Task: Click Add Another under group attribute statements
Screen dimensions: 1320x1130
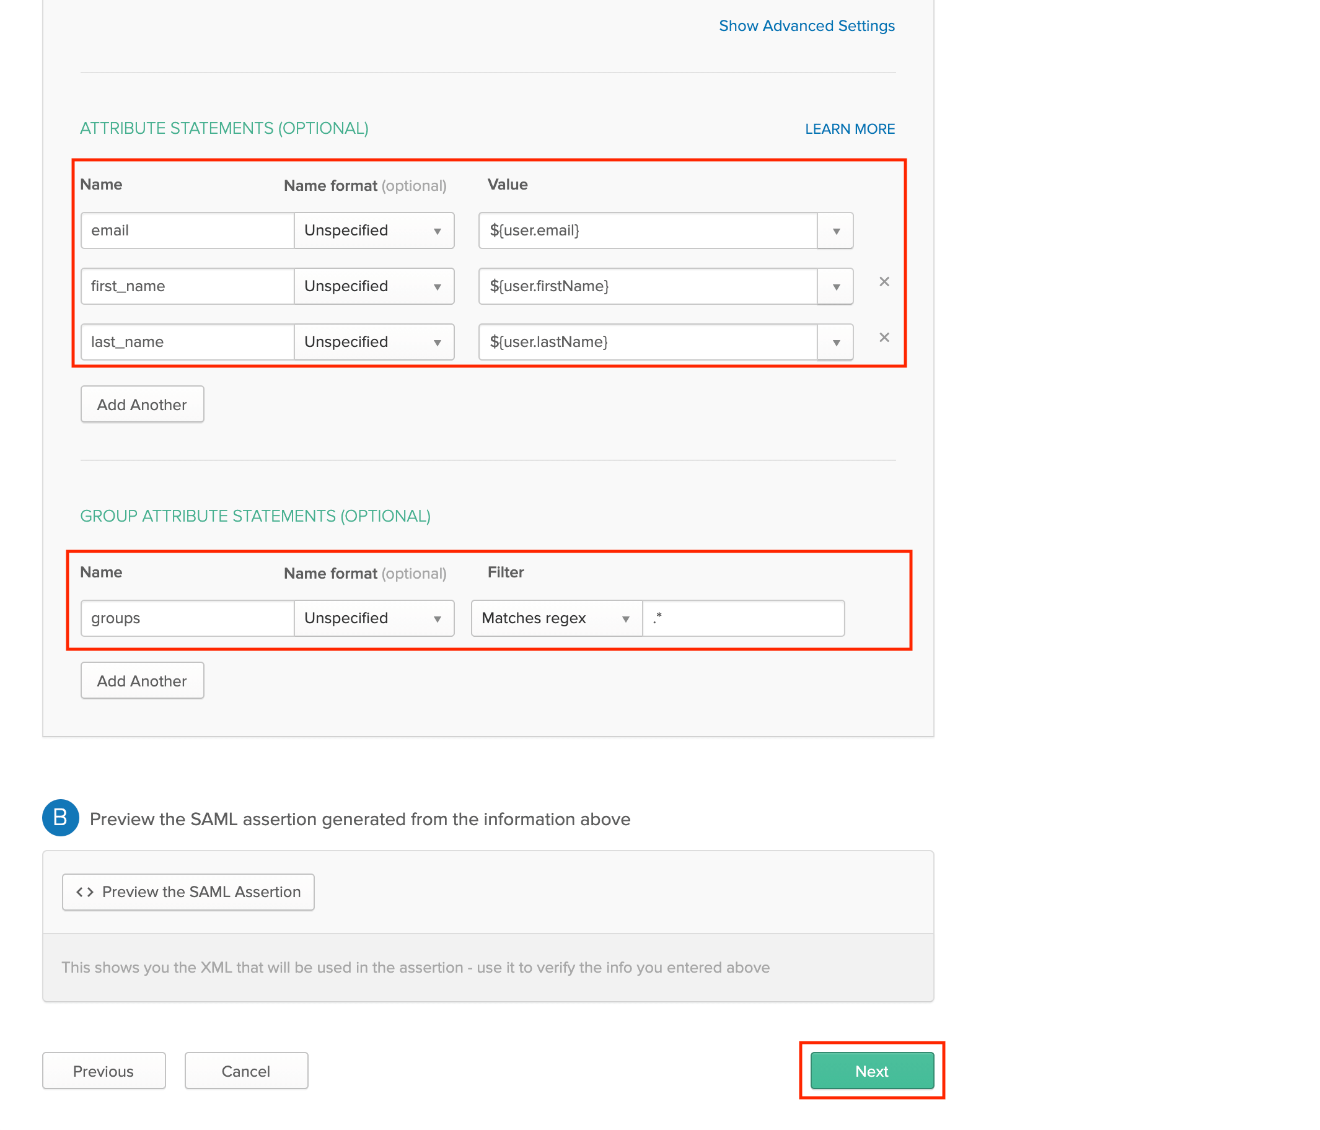Action: (141, 680)
